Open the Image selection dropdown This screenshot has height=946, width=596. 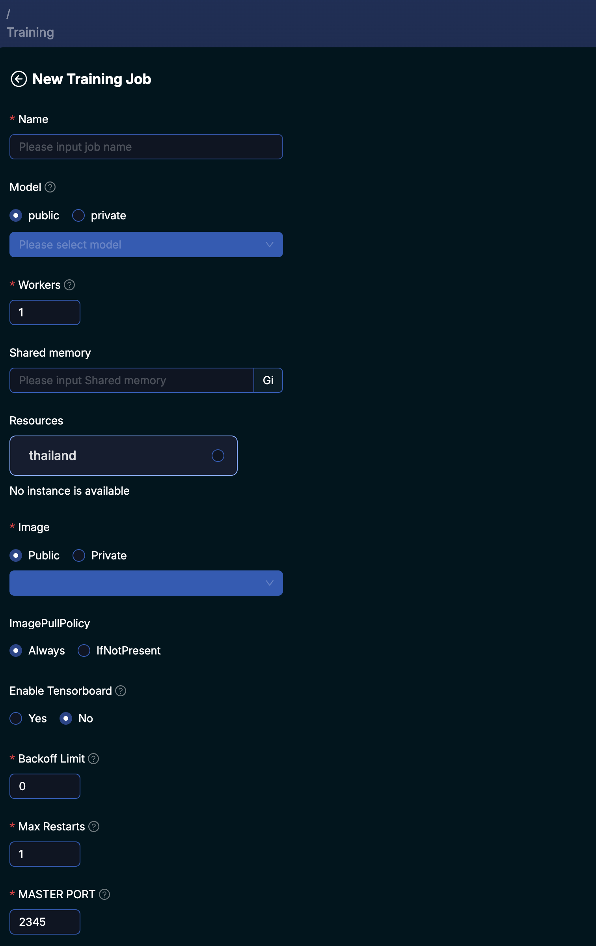146,583
